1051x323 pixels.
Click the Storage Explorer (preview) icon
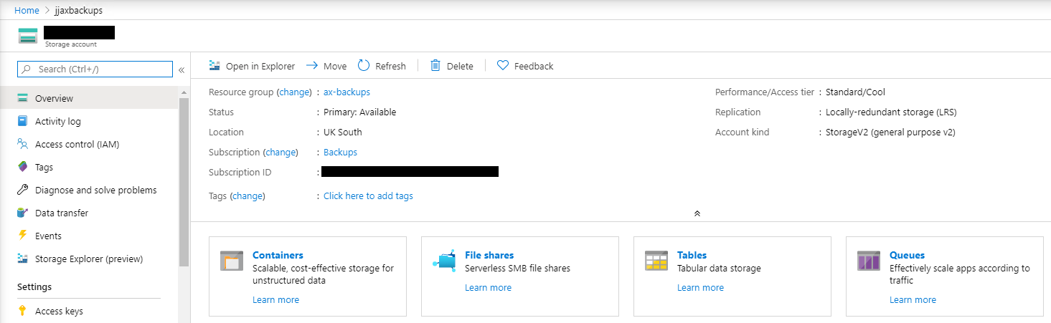coord(23,259)
